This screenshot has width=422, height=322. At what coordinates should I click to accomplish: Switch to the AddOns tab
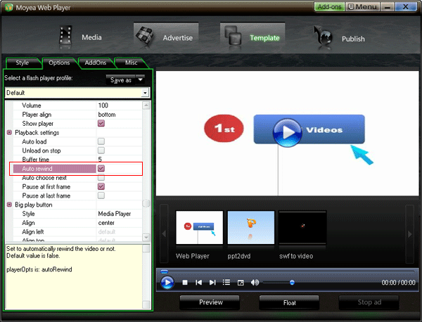(x=95, y=63)
